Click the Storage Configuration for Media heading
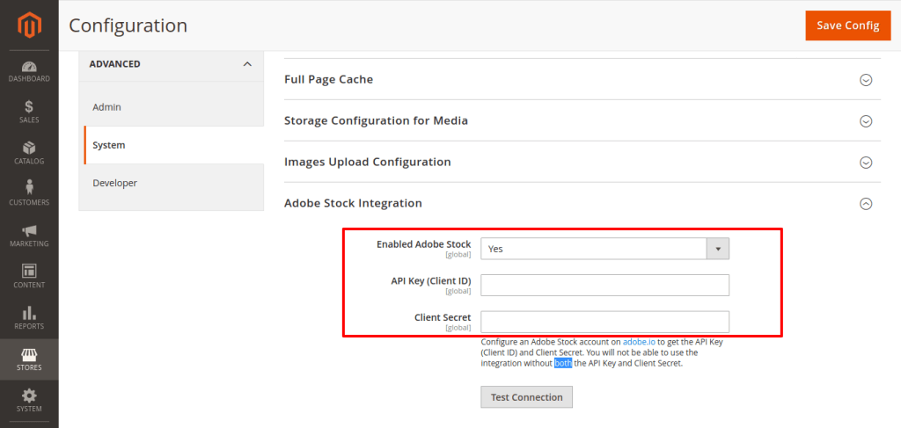Viewport: 901px width, 428px height. (x=377, y=120)
